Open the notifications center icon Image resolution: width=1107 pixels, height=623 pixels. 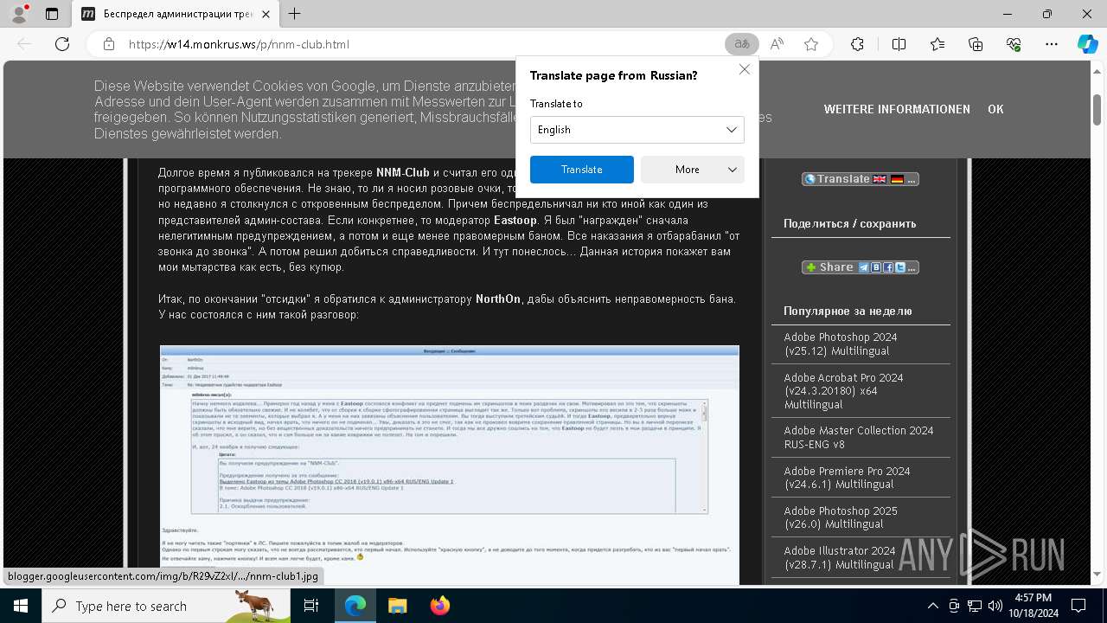[1079, 606]
